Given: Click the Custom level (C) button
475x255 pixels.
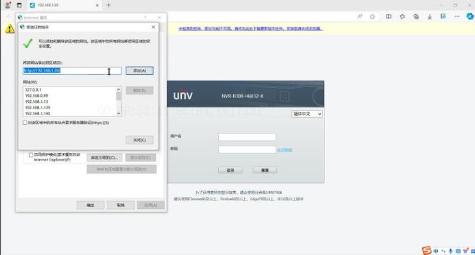Looking at the screenshot, I should coord(104,157).
